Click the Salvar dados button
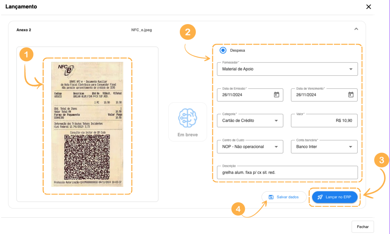The height and width of the screenshot is (234, 390). point(284,197)
